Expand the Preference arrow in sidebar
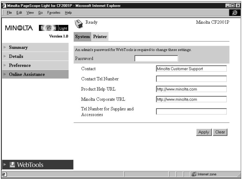The image size is (242, 179). [x=5, y=65]
